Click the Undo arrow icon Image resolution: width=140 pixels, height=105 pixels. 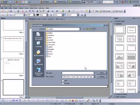click(52, 11)
